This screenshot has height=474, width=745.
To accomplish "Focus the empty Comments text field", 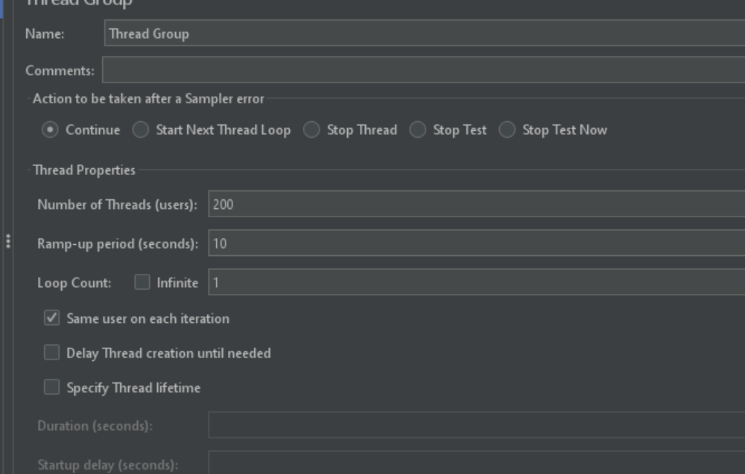I will click(424, 70).
